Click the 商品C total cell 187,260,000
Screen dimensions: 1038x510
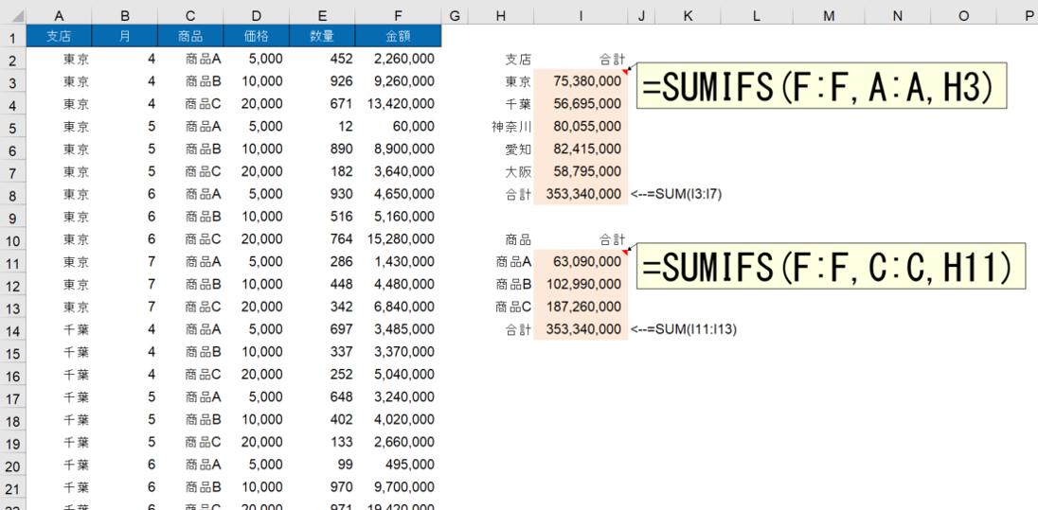click(x=581, y=307)
